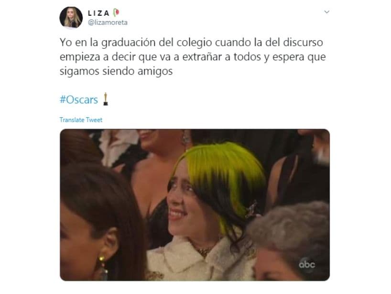This screenshot has height=294, width=391.
Task: Open the embedded tweet image
Action: tap(195, 205)
